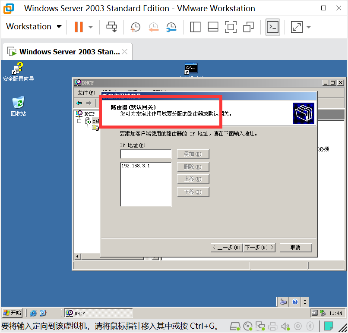
Task: Click the green message log icon
Action: point(328,326)
